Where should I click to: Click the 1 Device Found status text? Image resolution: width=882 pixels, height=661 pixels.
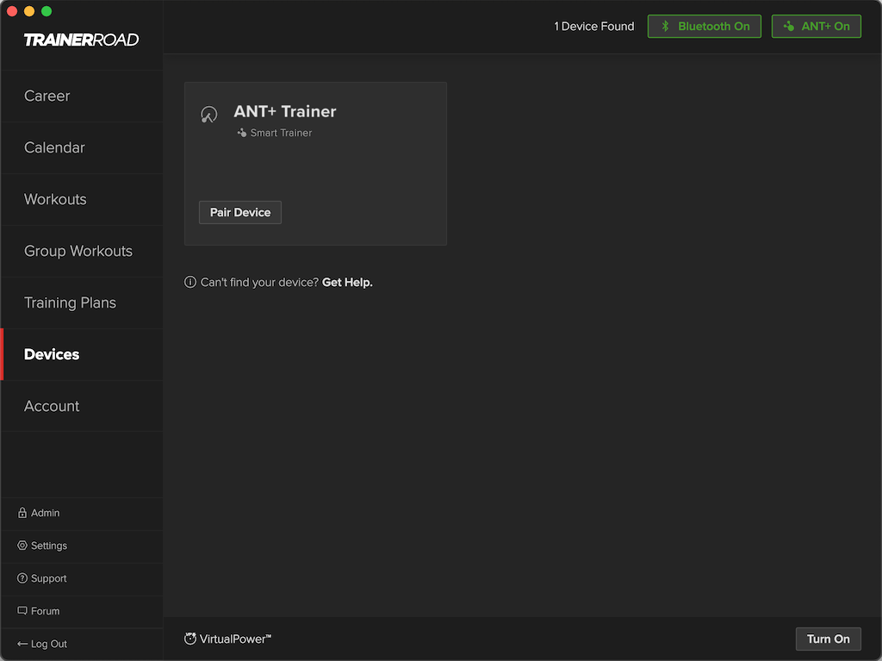click(594, 27)
